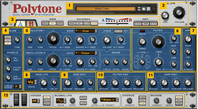Image resolution: width=198 pixels, height=109 pixels.
Task: Click the A to B mix slider
Action: point(117,23)
